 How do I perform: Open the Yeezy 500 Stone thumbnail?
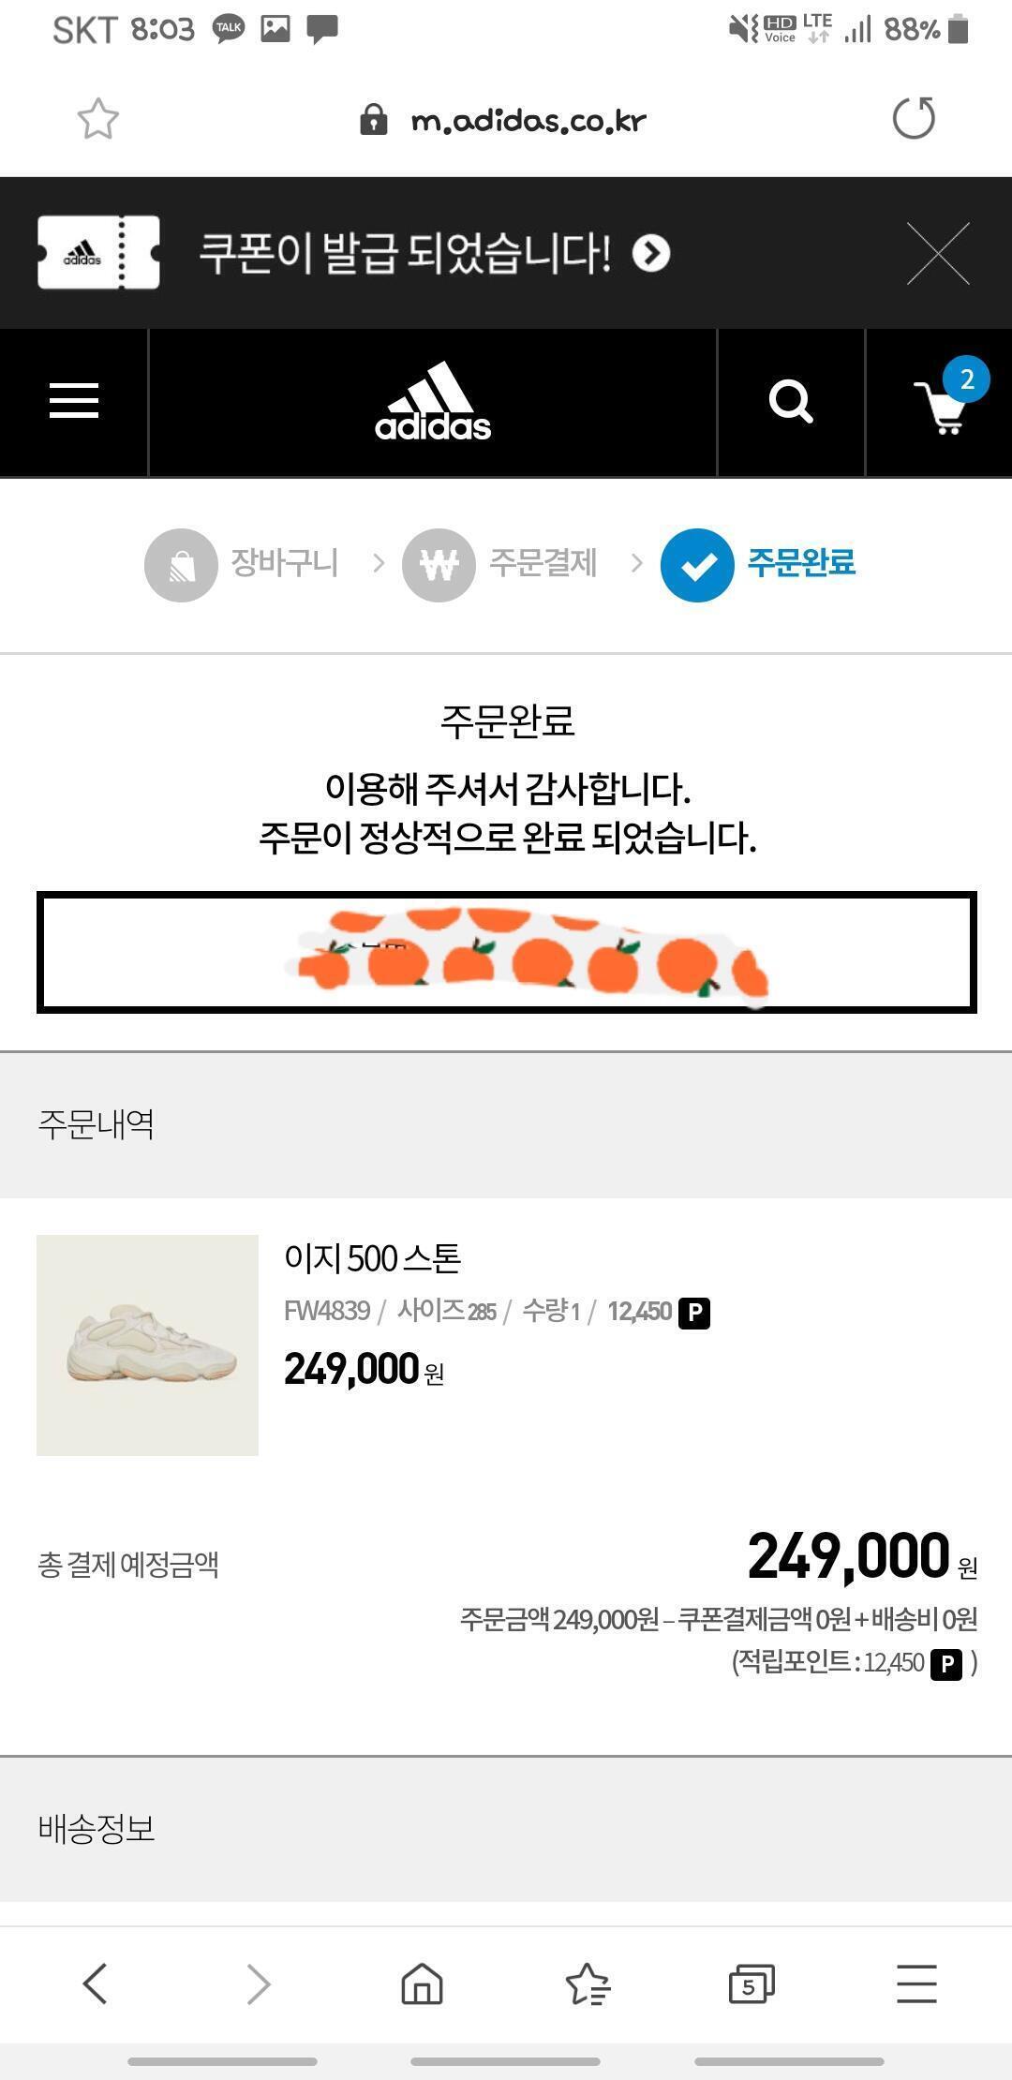(x=147, y=1345)
